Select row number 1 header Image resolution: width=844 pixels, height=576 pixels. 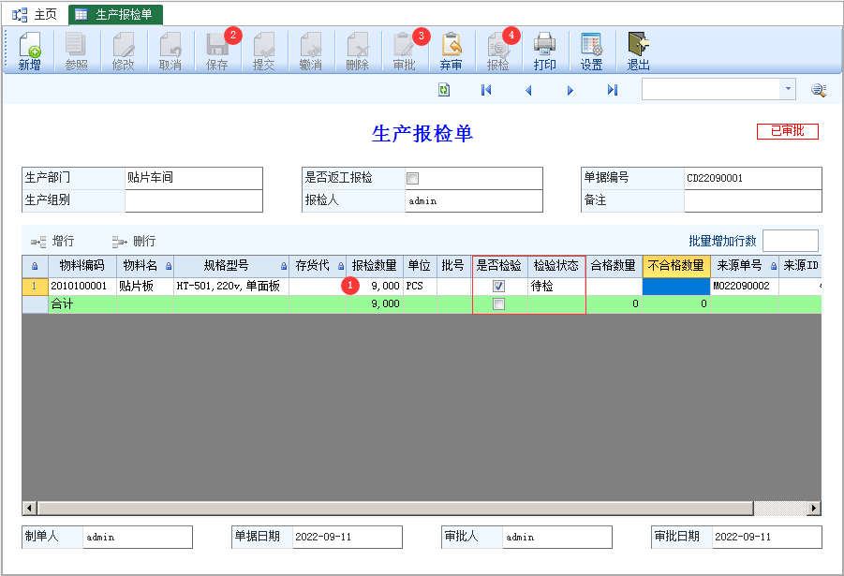click(35, 287)
